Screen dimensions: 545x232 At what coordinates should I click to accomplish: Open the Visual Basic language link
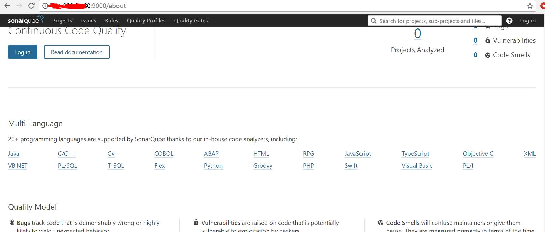(417, 166)
